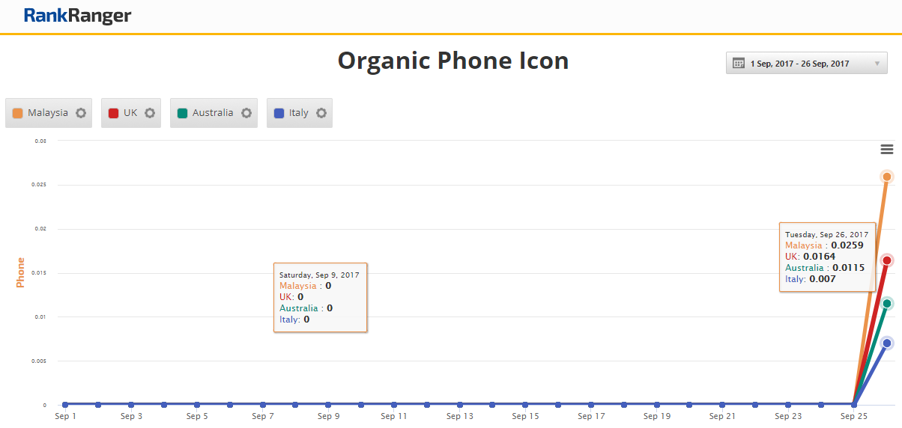Select Australia data point on Sep 26
Image resolution: width=902 pixels, height=428 pixels.
tap(887, 303)
